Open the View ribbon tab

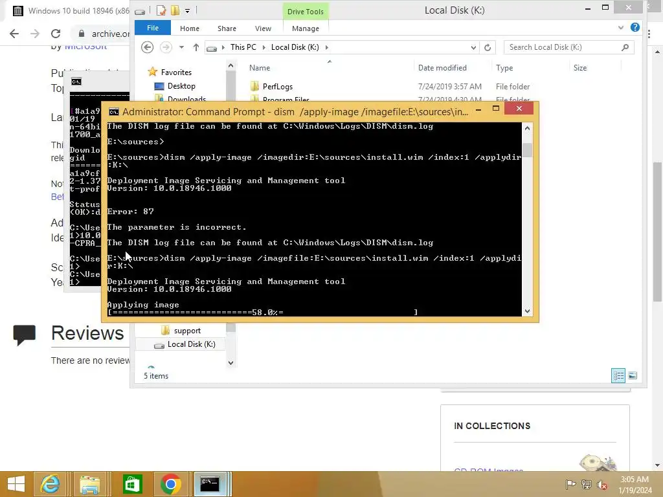(x=263, y=28)
